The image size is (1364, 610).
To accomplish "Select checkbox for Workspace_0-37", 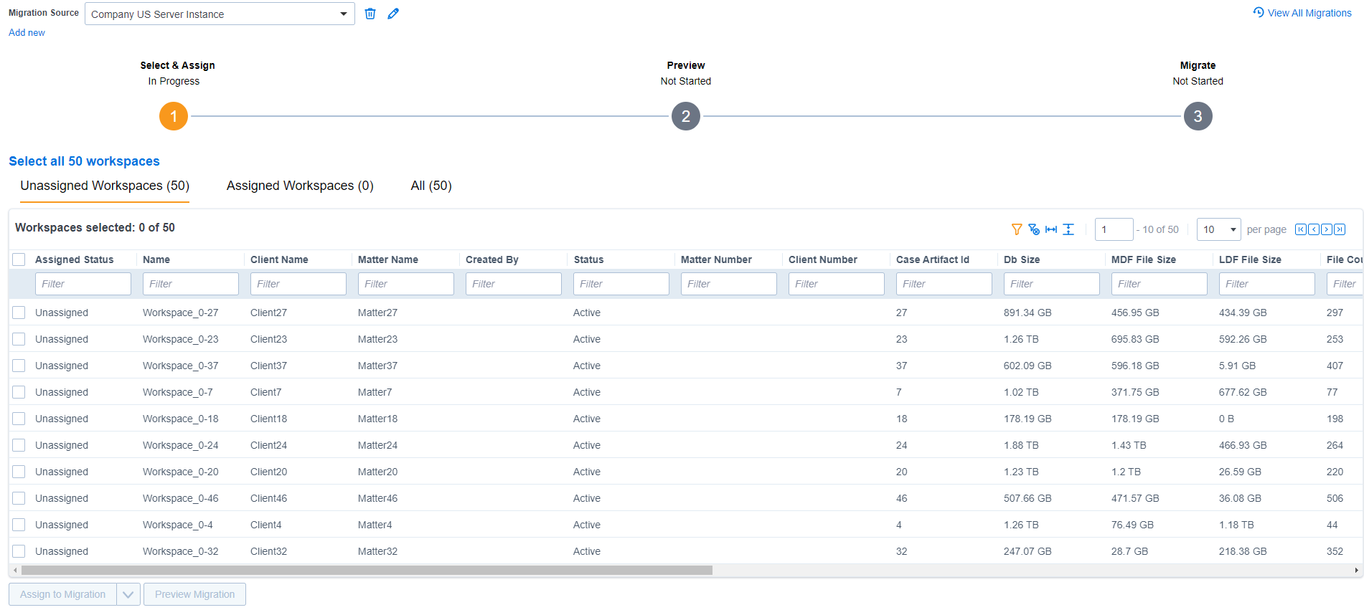I will [19, 366].
